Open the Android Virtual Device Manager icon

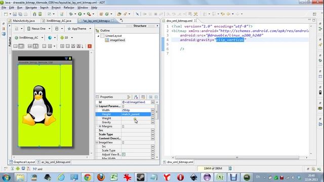[40, 14]
